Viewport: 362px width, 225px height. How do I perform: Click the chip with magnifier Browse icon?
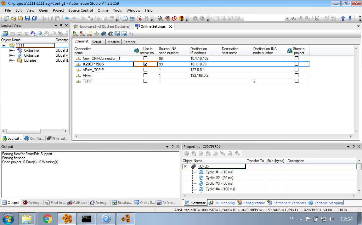tap(110, 34)
